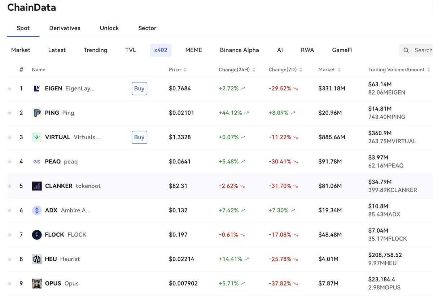The width and height of the screenshot is (433, 297).
Task: Click the magnifier icon in search box
Action: (406, 50)
